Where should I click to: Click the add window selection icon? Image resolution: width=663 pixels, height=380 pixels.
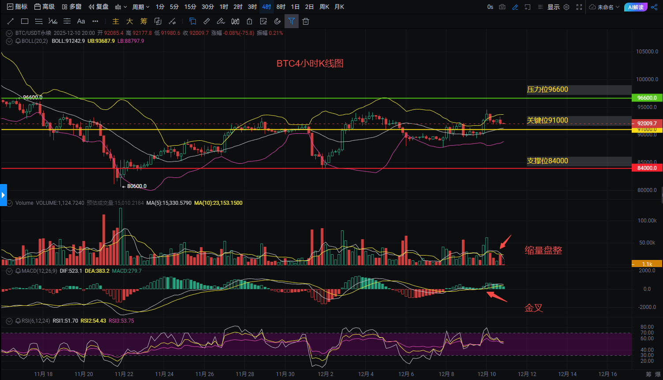click(x=528, y=7)
